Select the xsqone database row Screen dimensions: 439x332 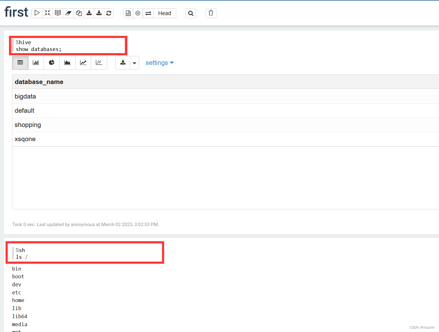pyautogui.click(x=225, y=139)
